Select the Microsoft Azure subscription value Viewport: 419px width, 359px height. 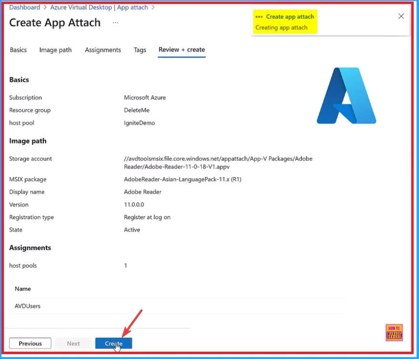click(x=145, y=98)
